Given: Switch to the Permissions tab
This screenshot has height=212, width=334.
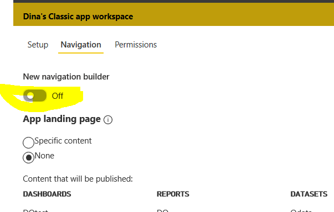Looking at the screenshot, I should tap(136, 45).
